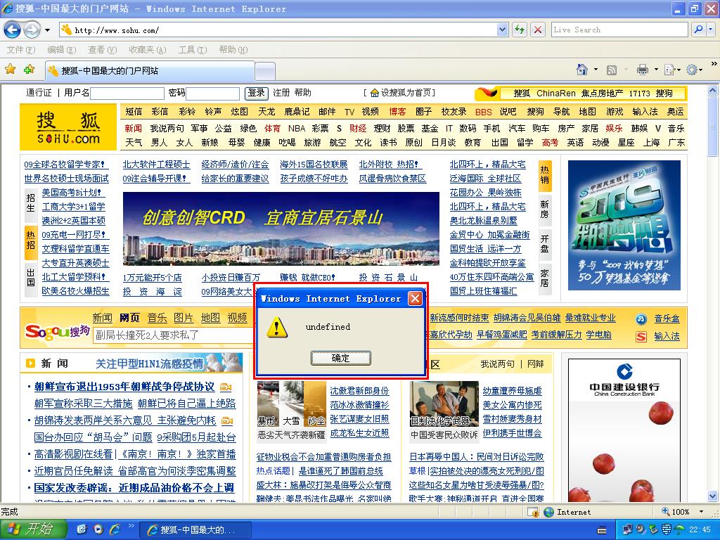This screenshot has height=540, width=720.
Task: Click the status bar zoom magnifier icon
Action: [666, 512]
